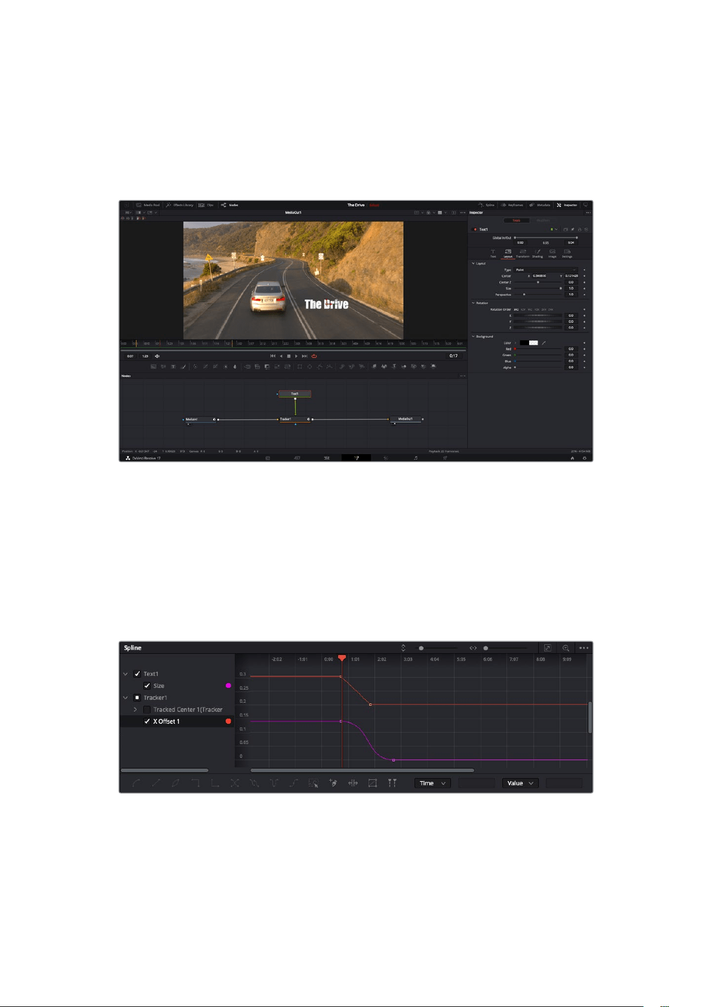Open the Spline panel from top toolbar

click(486, 205)
